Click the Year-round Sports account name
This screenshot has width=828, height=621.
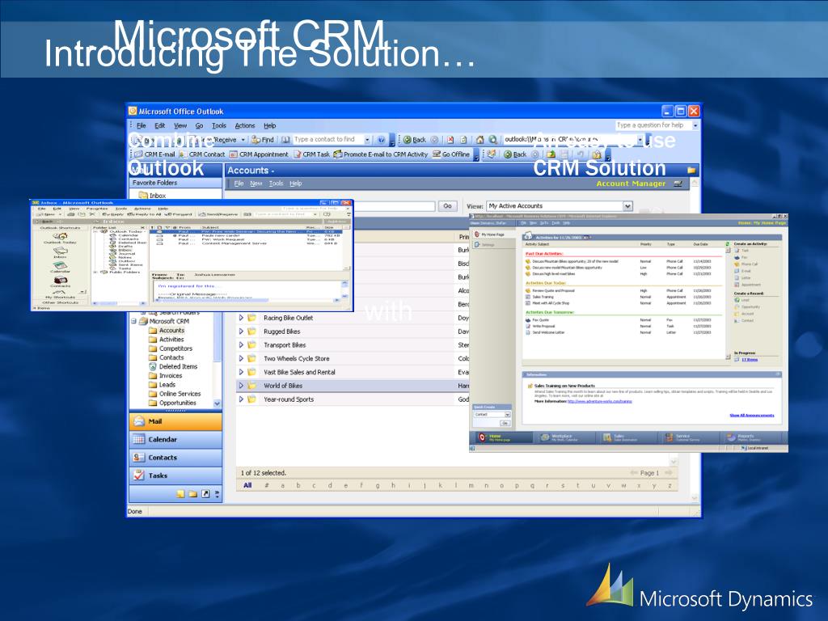[289, 399]
